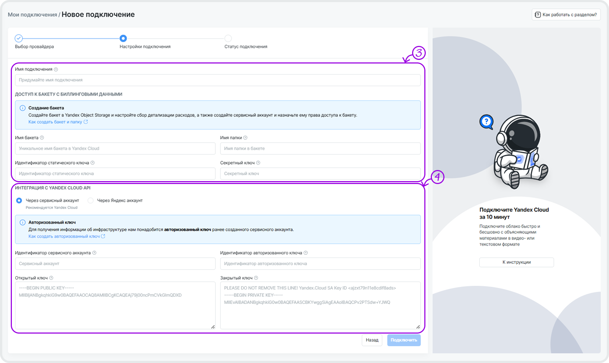
Task: Click the К инструкции button
Action: tap(516, 262)
